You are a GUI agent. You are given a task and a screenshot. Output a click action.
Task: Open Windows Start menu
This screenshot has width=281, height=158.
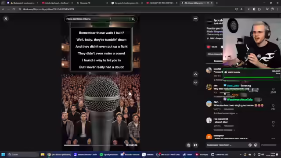(3, 154)
